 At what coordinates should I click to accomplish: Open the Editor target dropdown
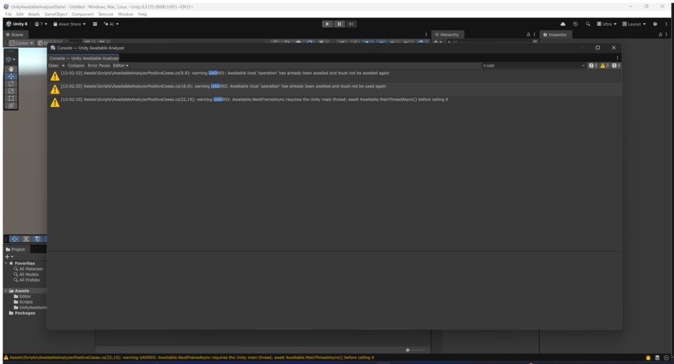pos(120,66)
